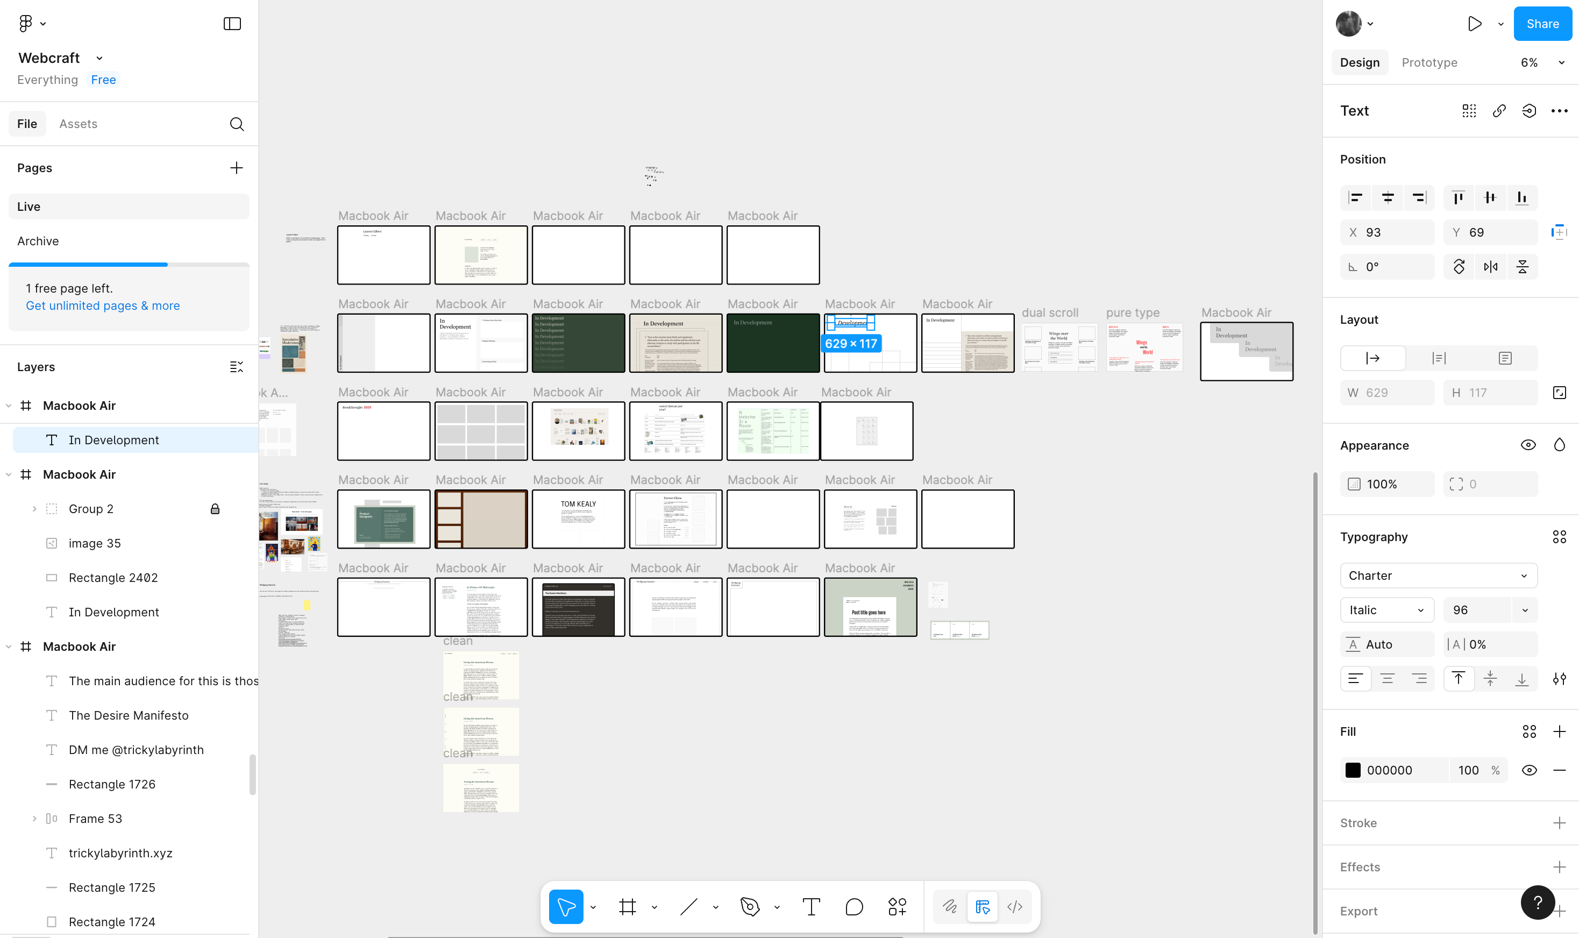
Task: Toggle Appearance layer visibility eye
Action: [1528, 445]
